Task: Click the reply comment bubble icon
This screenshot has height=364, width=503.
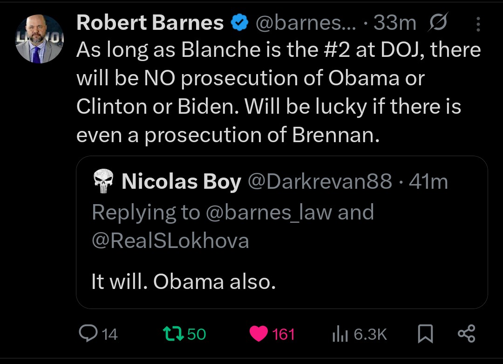Action: click(x=88, y=333)
